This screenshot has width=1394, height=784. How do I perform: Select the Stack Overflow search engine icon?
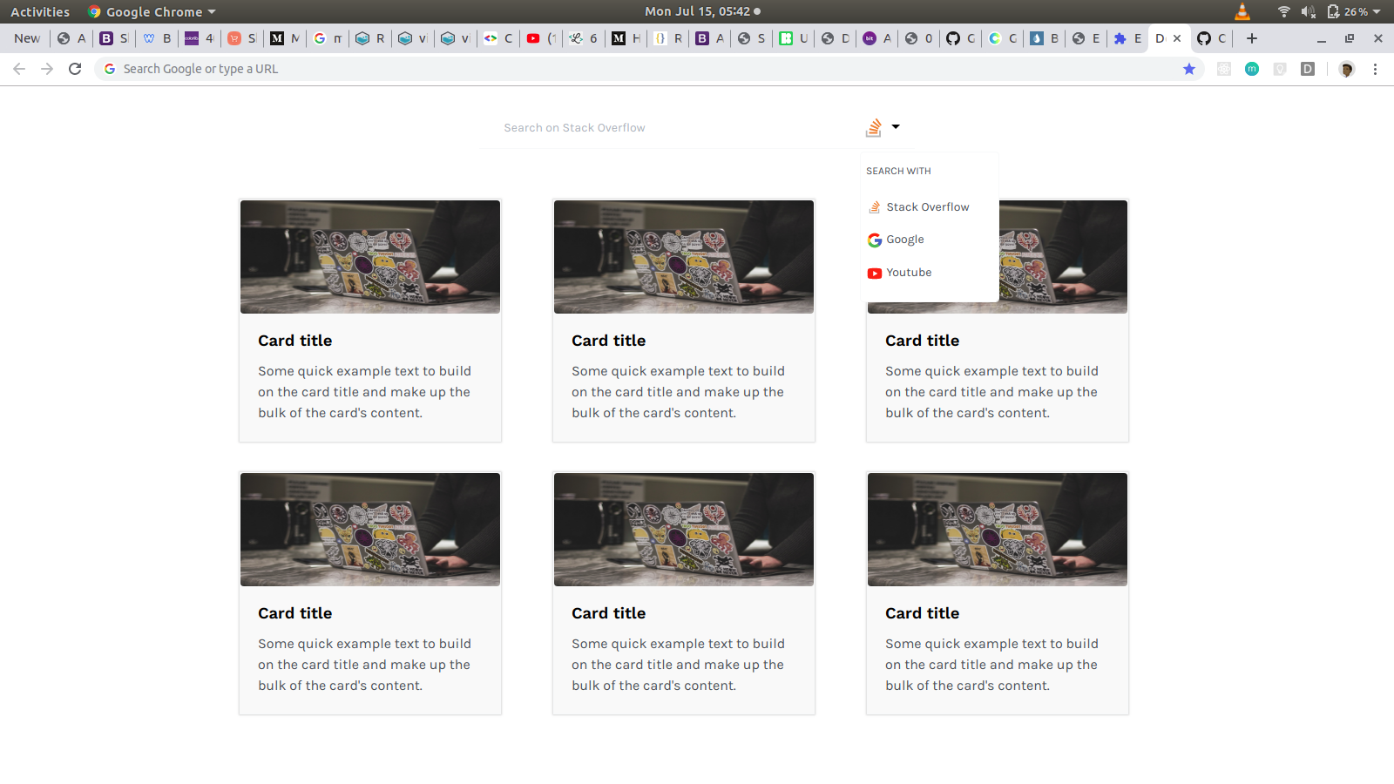pyautogui.click(x=875, y=127)
